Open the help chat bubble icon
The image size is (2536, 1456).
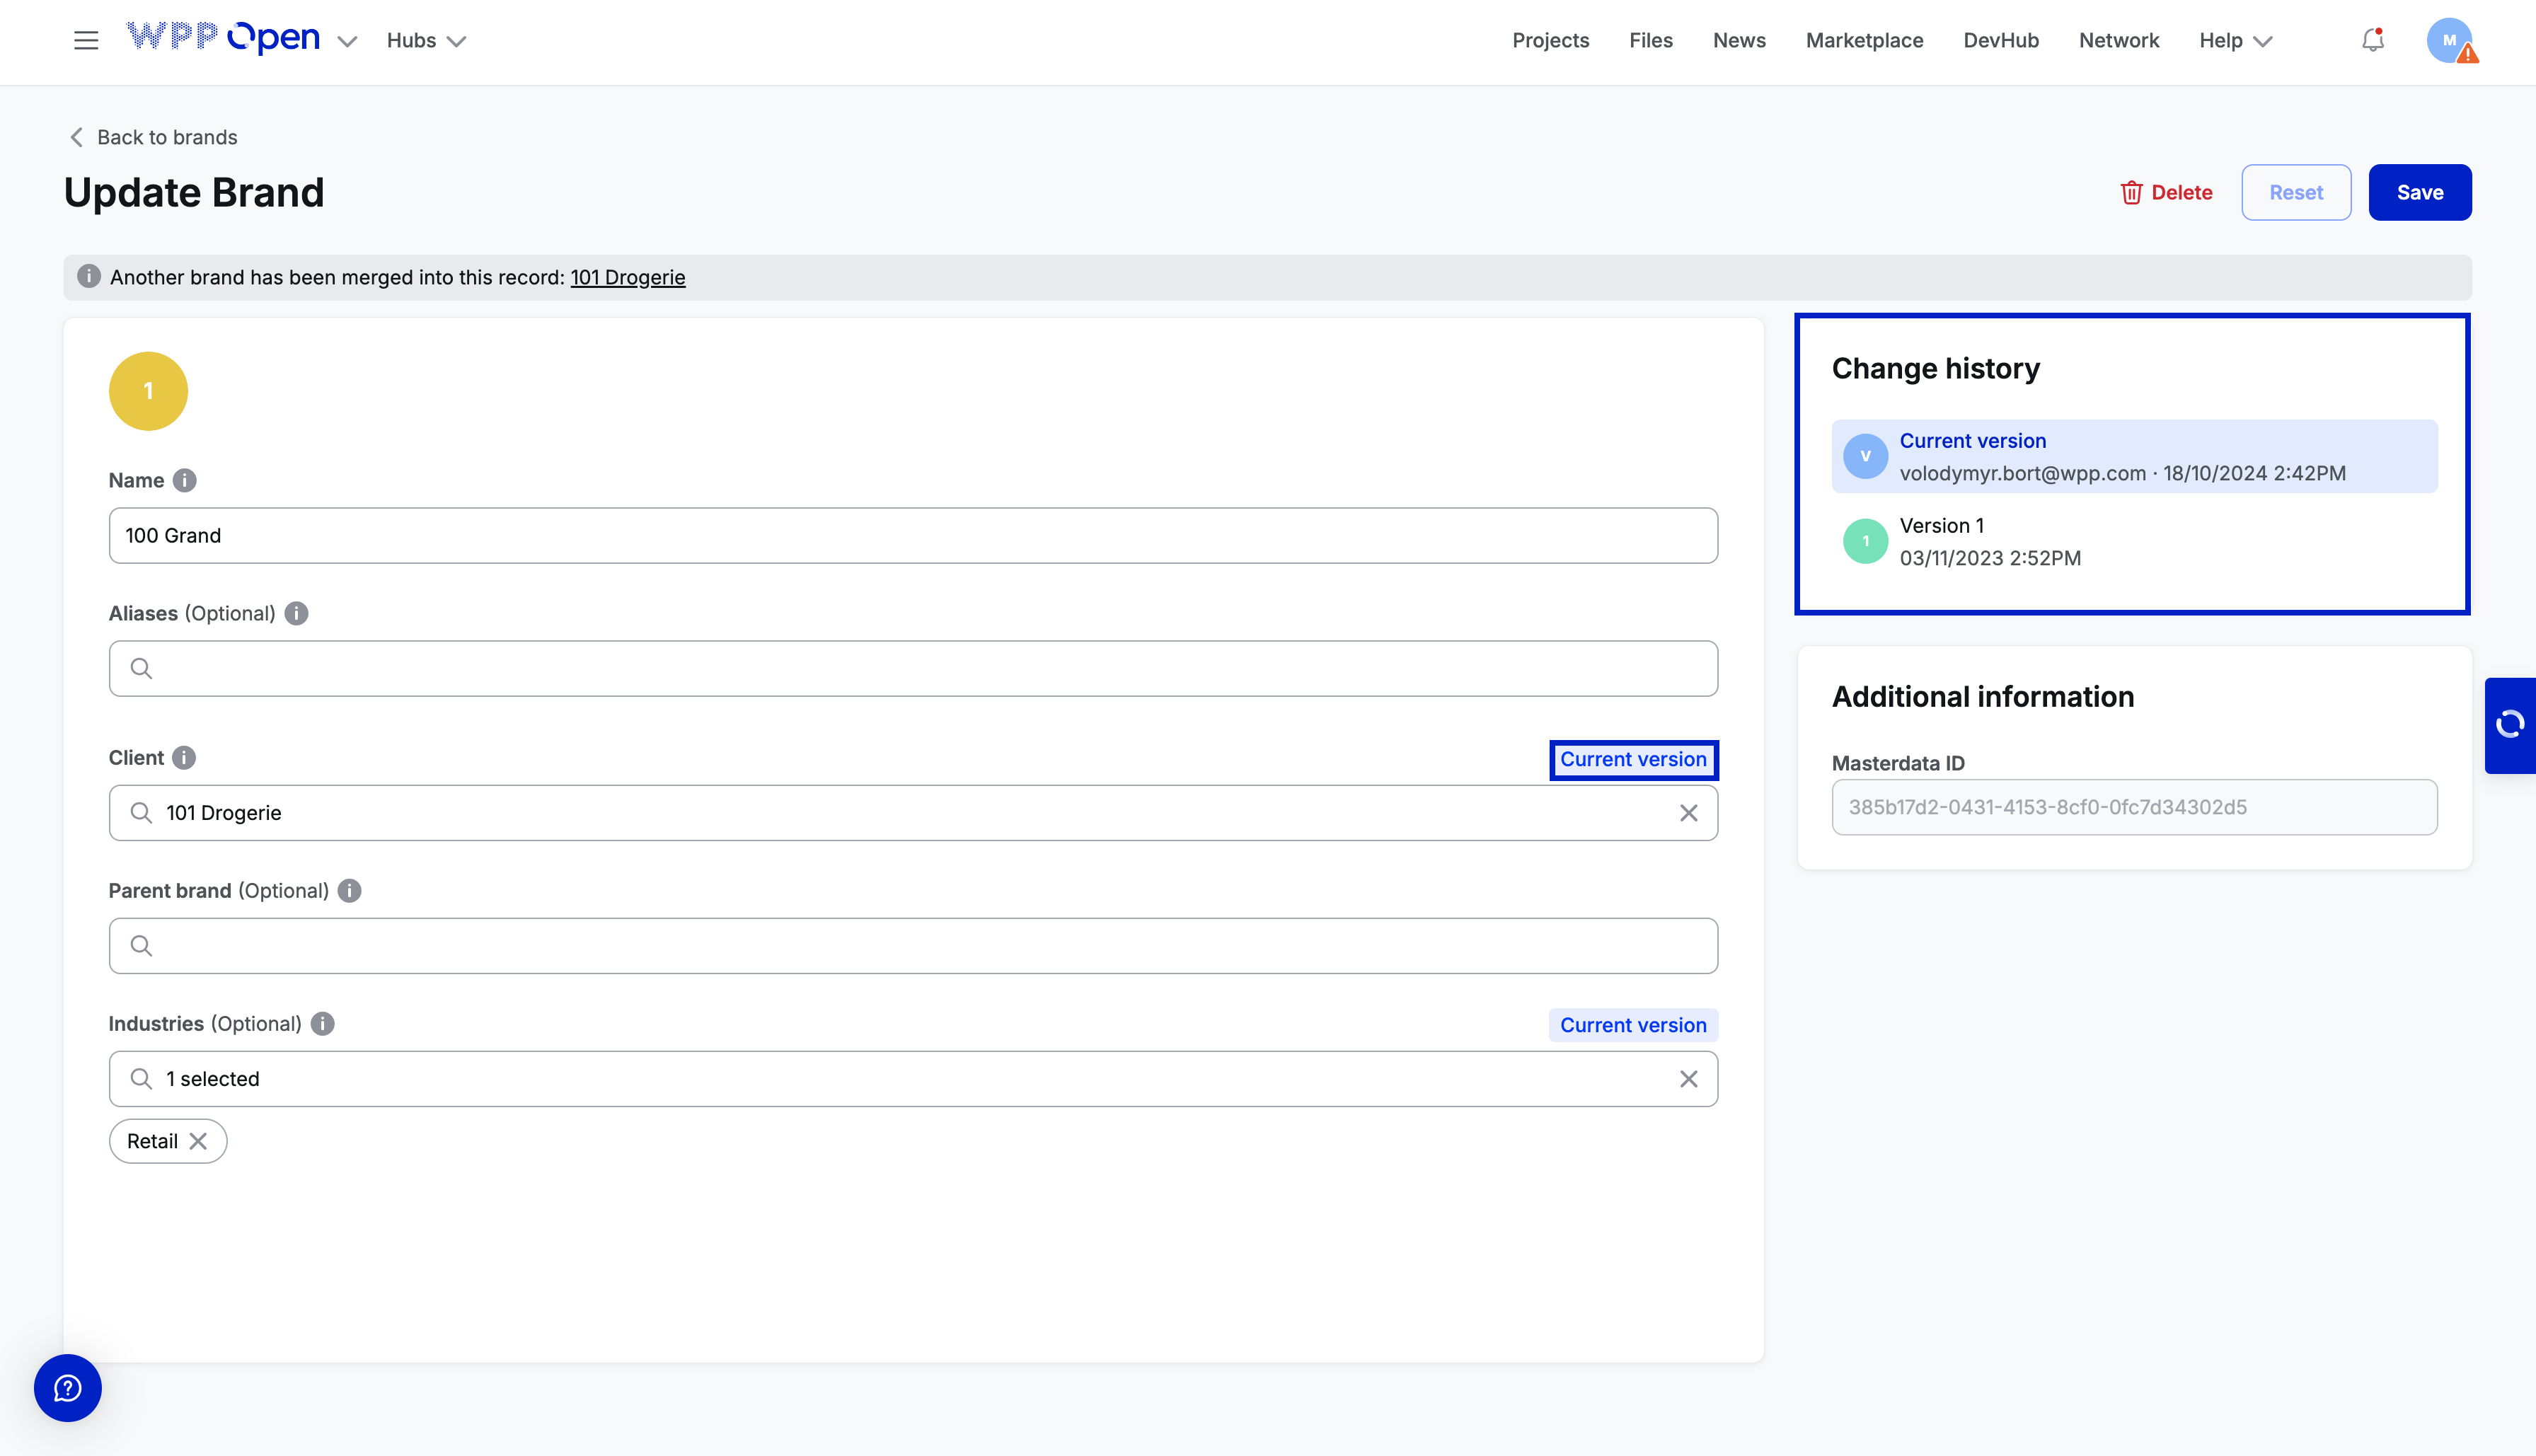[x=68, y=1388]
